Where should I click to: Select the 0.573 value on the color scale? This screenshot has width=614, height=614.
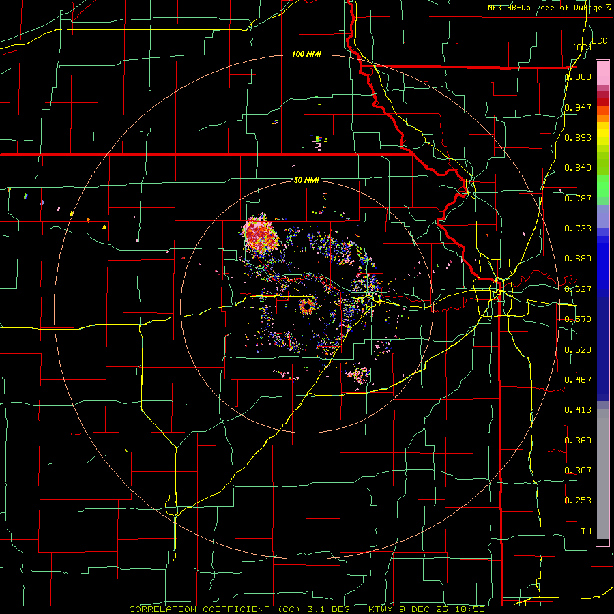coord(578,319)
